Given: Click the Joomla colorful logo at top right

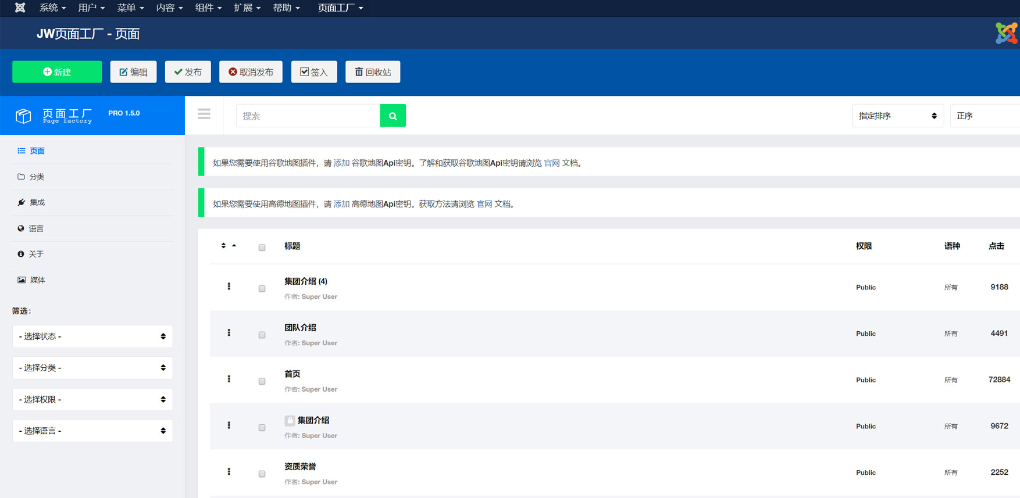Looking at the screenshot, I should (x=1007, y=33).
